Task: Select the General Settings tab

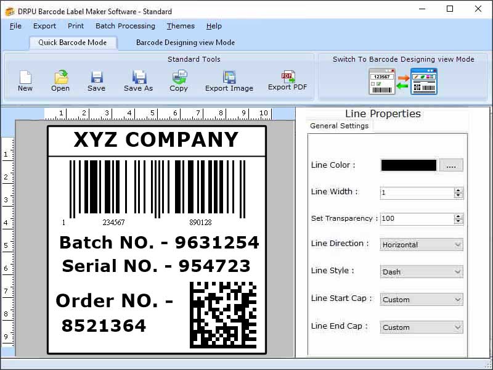Action: 339,125
